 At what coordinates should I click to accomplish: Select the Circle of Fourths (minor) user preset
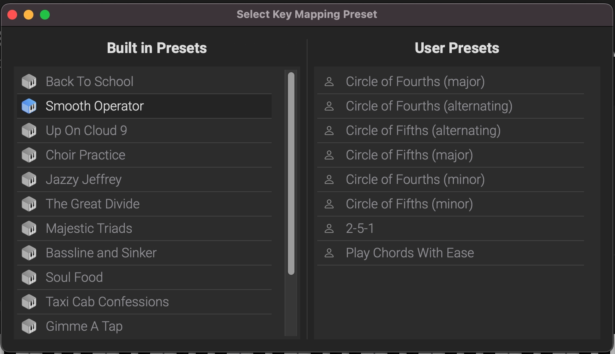(415, 179)
